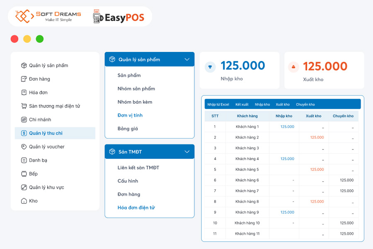
Task: Click the Quản lý thu chi dollar icon
Action: click(x=24, y=133)
